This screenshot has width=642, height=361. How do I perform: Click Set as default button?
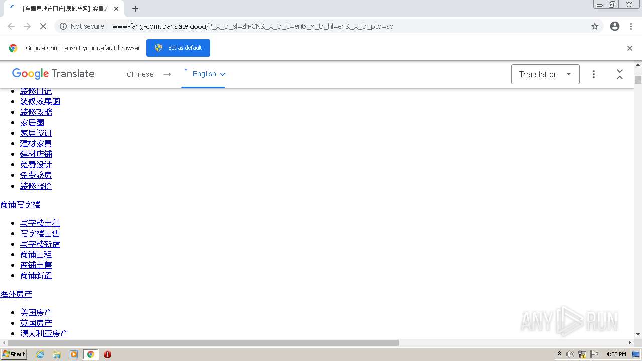178,48
